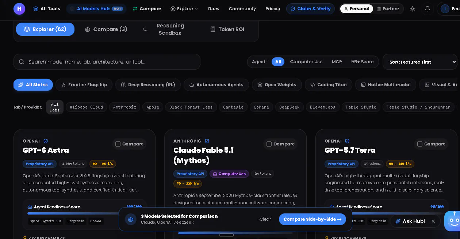
Task: Open the Ask Hubi assistant
Action: [x=410, y=221]
